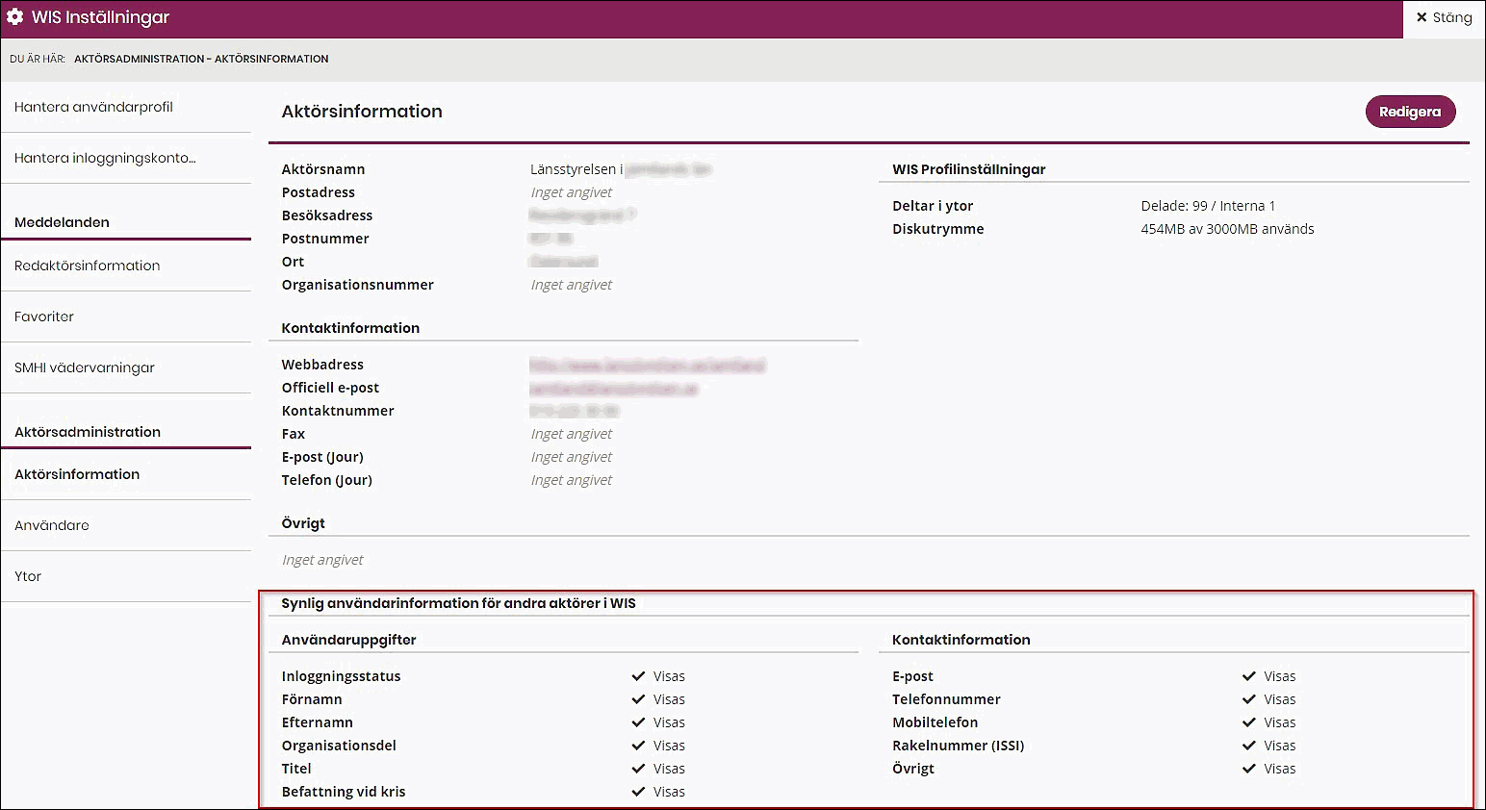Open Hantera inloggningskonto menu item
The width and height of the screenshot is (1486, 810).
[105, 158]
